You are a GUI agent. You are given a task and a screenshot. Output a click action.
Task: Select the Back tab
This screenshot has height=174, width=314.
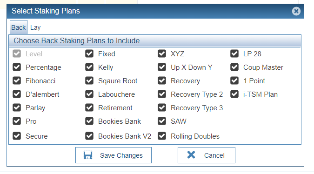tap(19, 27)
